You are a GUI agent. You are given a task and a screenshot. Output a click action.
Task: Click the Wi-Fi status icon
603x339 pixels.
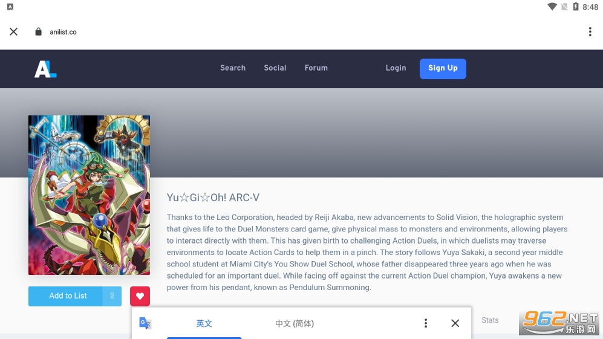click(552, 7)
